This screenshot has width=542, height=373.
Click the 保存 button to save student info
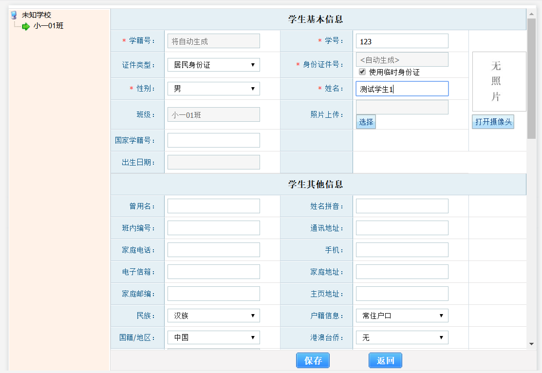tap(313, 360)
